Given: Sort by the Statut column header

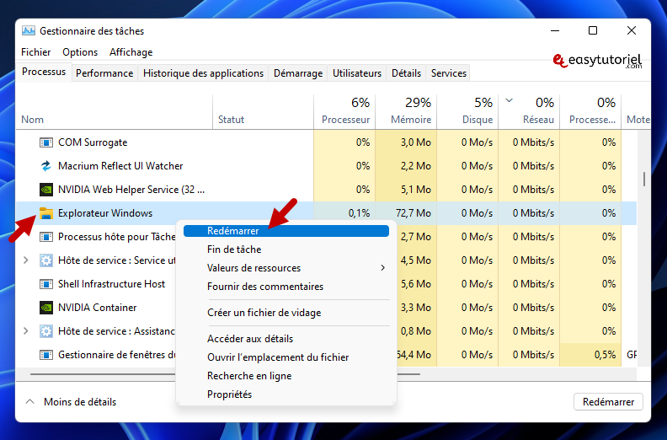Looking at the screenshot, I should 263,111.
